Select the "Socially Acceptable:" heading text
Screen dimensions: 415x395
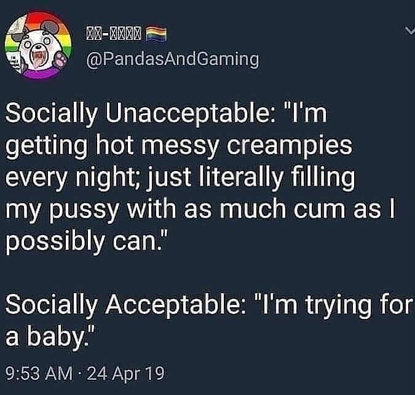[x=127, y=305]
